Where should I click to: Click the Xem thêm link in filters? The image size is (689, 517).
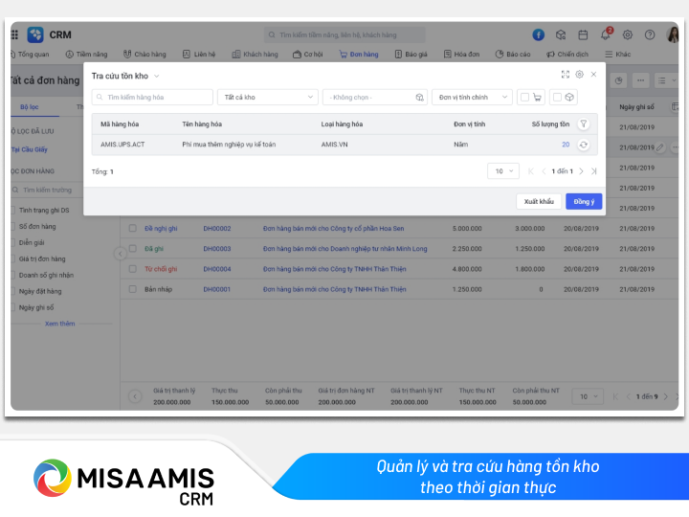[59, 324]
